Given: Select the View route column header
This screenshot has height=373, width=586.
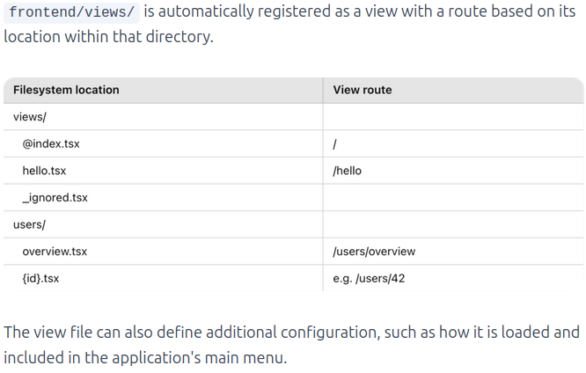Looking at the screenshot, I should 363,90.
